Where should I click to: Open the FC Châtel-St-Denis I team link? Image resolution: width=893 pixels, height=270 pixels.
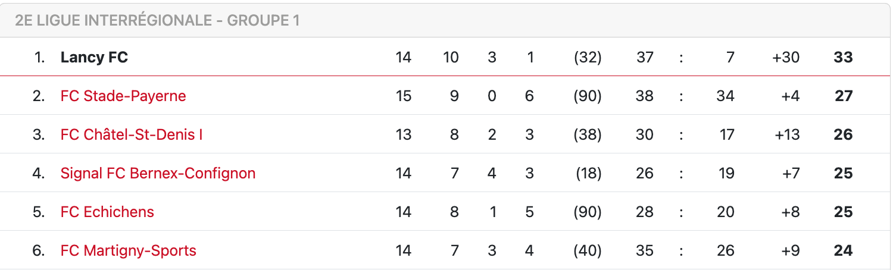point(132,134)
